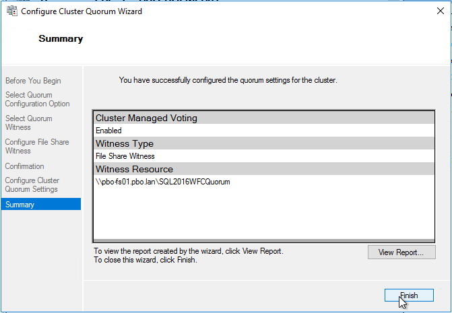Click the pbo-fs01 share path text
Viewport: 452px width, 313px height.
[x=163, y=182]
